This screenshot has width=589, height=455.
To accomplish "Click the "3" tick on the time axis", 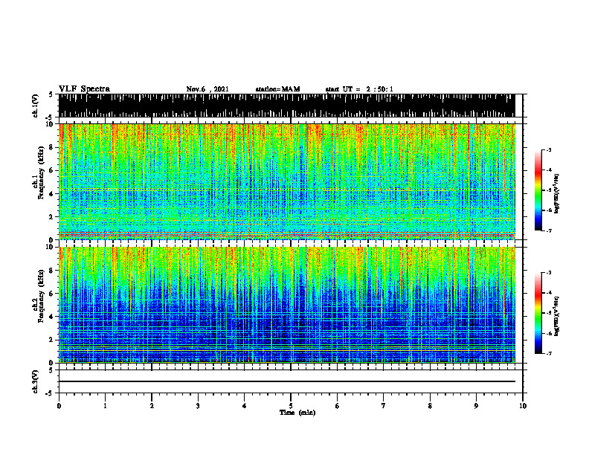I will pyautogui.click(x=198, y=406).
